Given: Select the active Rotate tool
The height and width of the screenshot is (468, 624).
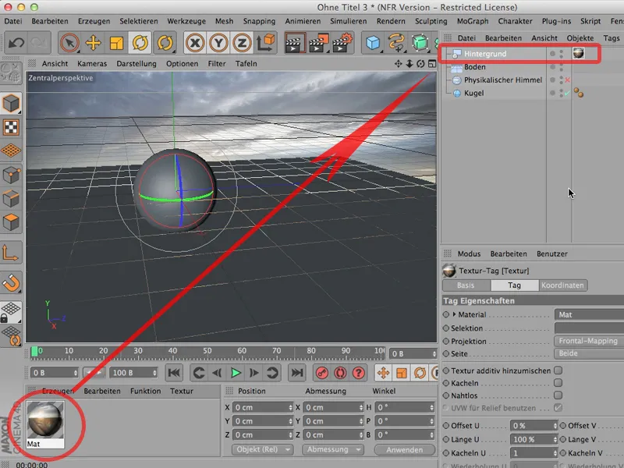Looking at the screenshot, I should point(140,43).
